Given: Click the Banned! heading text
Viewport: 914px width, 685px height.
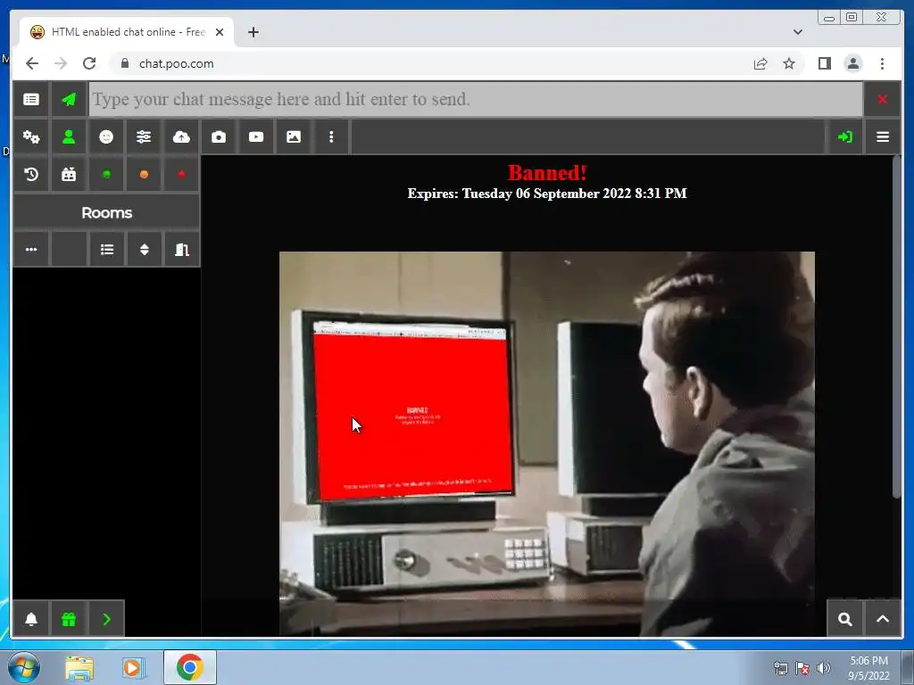Looking at the screenshot, I should click(x=547, y=172).
